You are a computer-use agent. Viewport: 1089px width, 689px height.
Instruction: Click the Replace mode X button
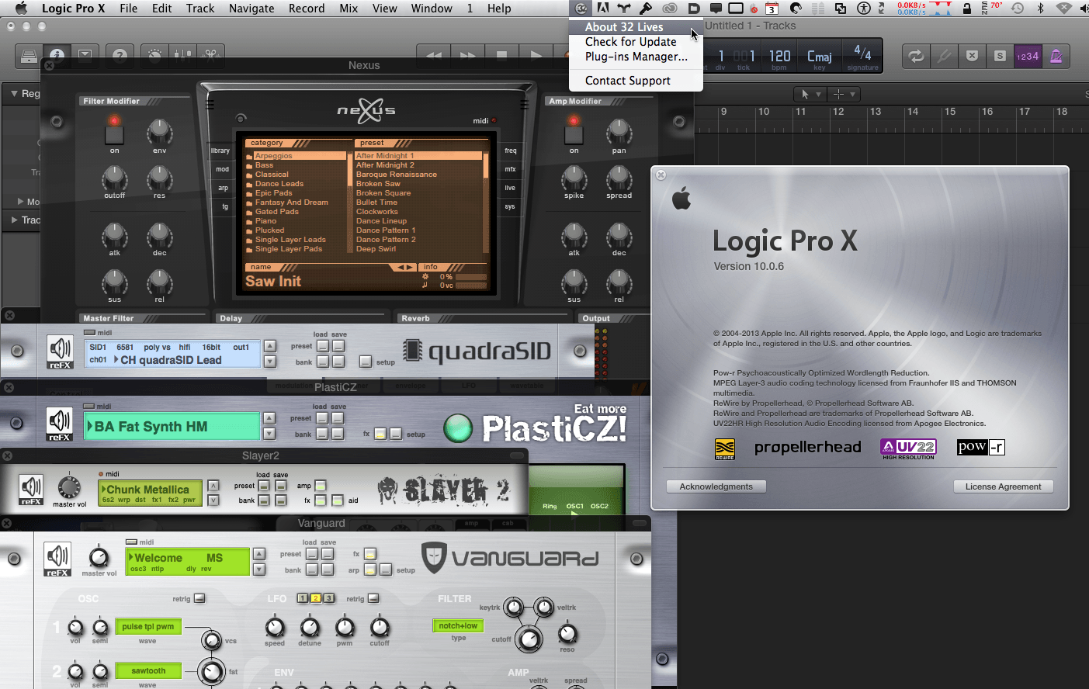[972, 56]
